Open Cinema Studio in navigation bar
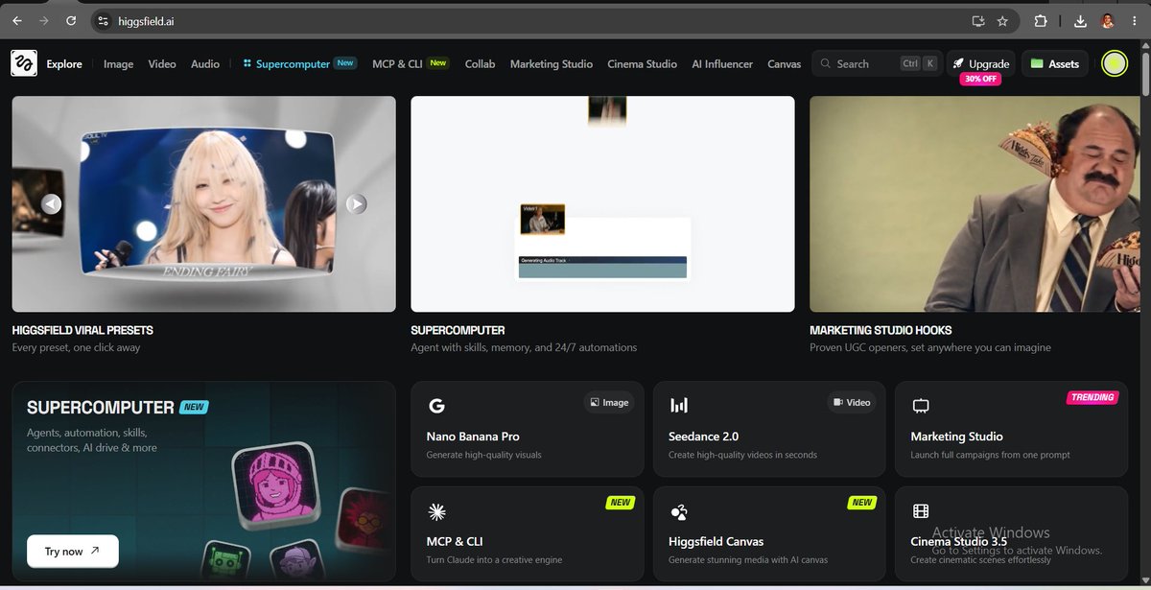Image resolution: width=1151 pixels, height=590 pixels. (643, 63)
